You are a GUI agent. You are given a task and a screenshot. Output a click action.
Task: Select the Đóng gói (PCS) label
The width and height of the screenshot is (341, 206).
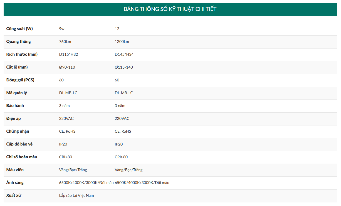pos(20,80)
